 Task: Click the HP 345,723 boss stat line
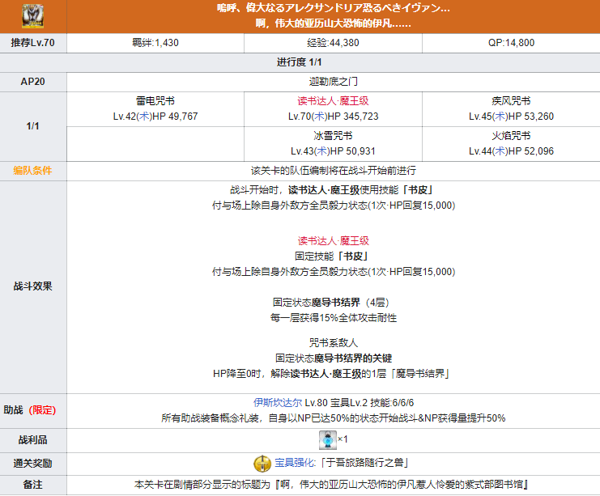coord(333,117)
